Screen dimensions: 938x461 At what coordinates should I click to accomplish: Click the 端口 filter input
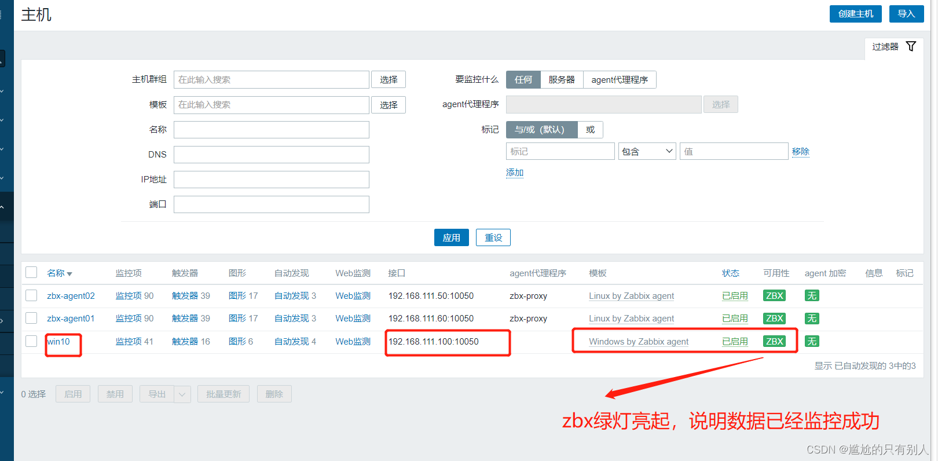pos(272,204)
